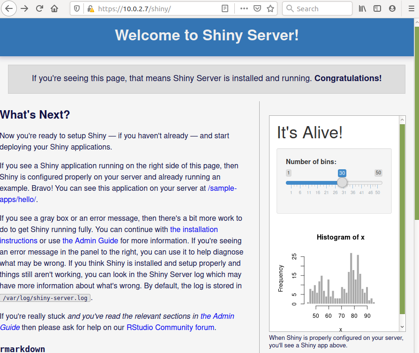Click the insecure connection padlock warning icon
This screenshot has width=419, height=353.
pyautogui.click(x=90, y=9)
